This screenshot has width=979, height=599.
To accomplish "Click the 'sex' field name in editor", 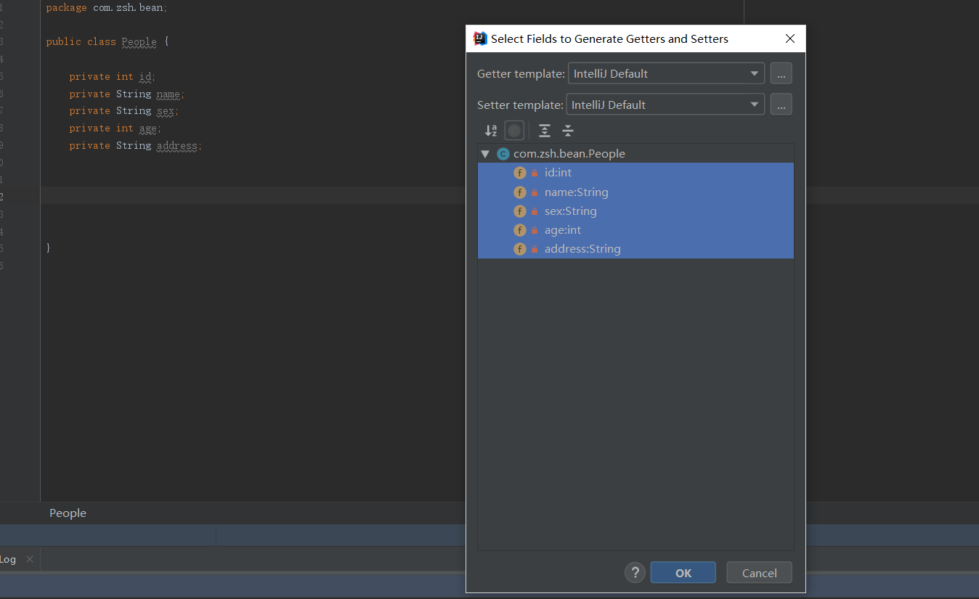I will point(165,111).
